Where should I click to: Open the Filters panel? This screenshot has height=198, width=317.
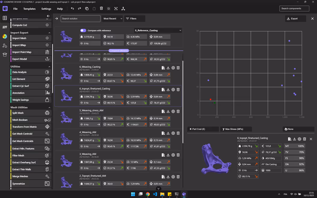tap(134, 19)
